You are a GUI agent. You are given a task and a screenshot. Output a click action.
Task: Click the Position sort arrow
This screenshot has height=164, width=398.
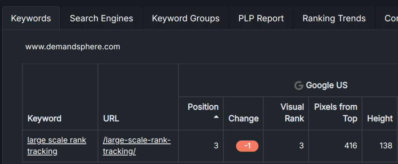pyautogui.click(x=216, y=117)
